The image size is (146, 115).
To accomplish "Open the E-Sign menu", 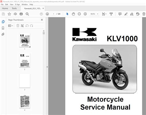I will coord(17,4).
